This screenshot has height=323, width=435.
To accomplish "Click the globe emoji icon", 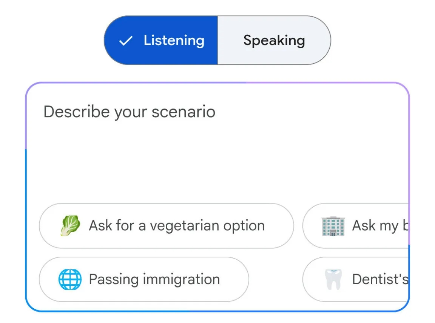I will (70, 279).
